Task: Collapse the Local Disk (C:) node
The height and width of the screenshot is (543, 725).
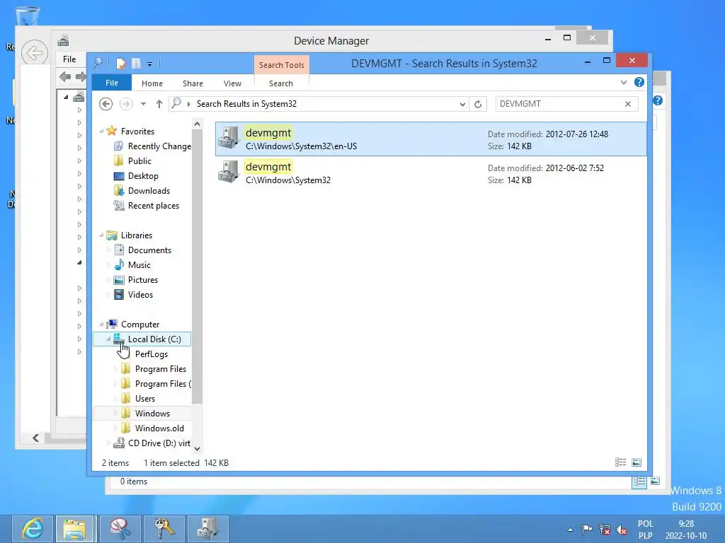Action: [x=108, y=339]
